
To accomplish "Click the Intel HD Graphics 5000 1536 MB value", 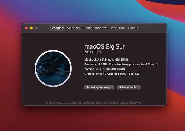I will (118, 74).
